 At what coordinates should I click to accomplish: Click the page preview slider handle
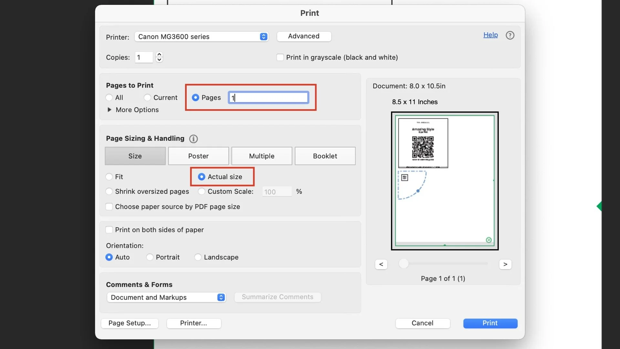click(x=403, y=264)
